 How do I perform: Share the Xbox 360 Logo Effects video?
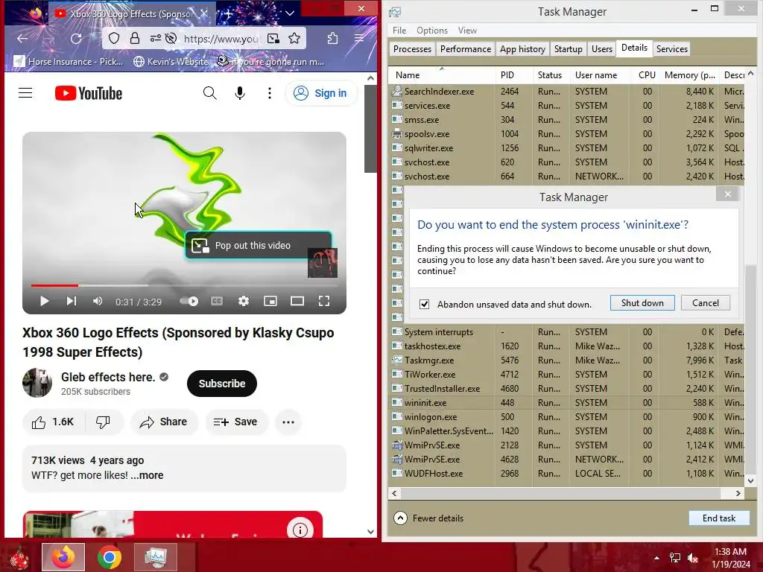pyautogui.click(x=163, y=422)
